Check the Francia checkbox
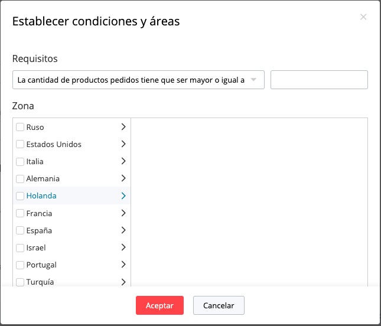Image resolution: width=381 pixels, height=326 pixels. tap(20, 213)
